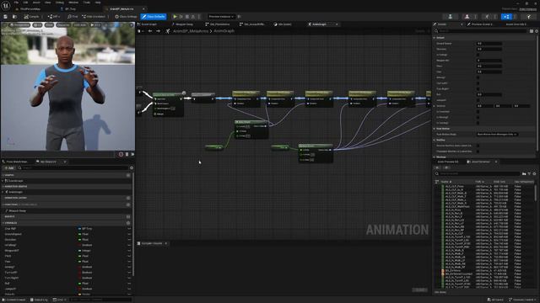Toggle the Jumped? checkbox in Details
The width and height of the screenshot is (540, 303).
point(478,100)
